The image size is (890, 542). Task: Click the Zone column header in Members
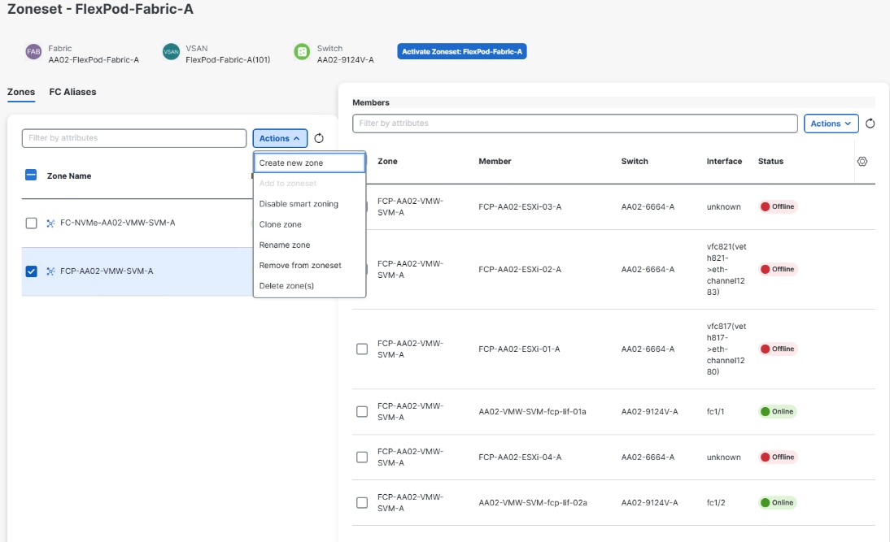tap(387, 161)
